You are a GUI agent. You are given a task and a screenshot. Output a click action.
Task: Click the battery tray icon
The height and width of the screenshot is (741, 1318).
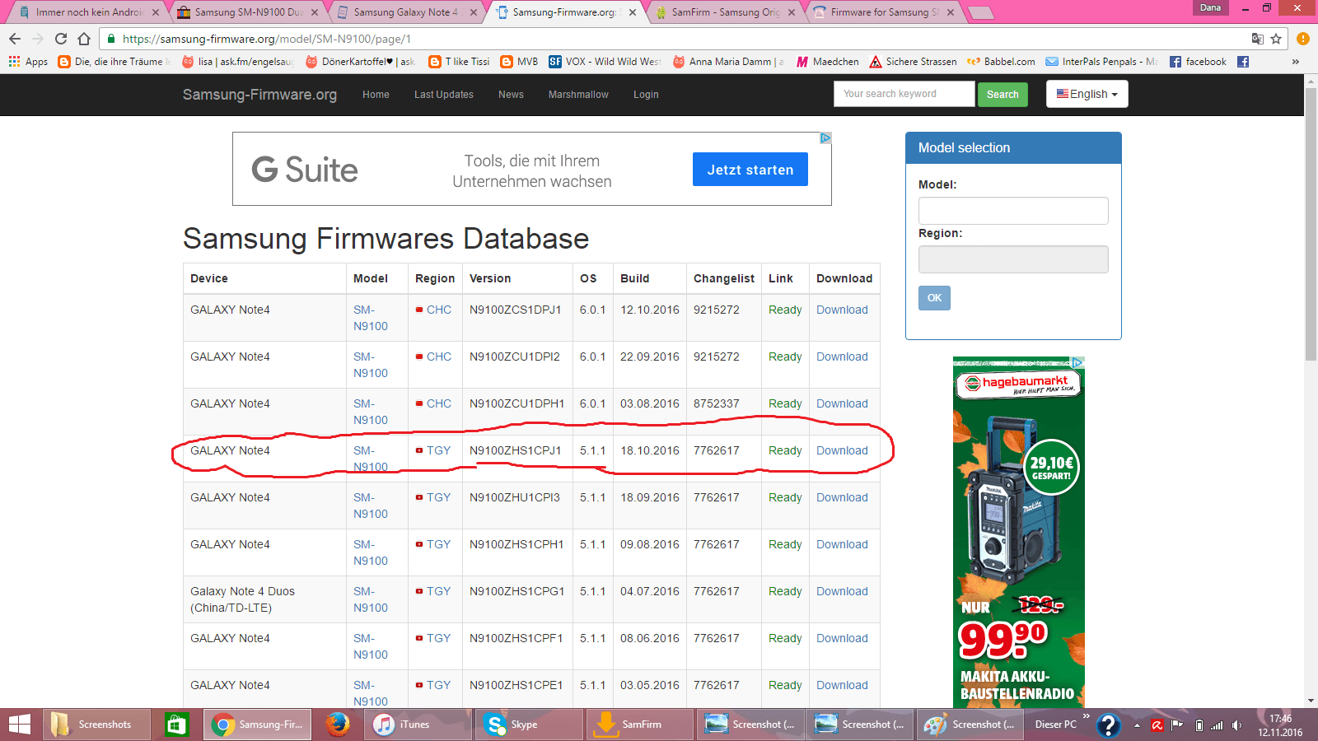pyautogui.click(x=1199, y=725)
